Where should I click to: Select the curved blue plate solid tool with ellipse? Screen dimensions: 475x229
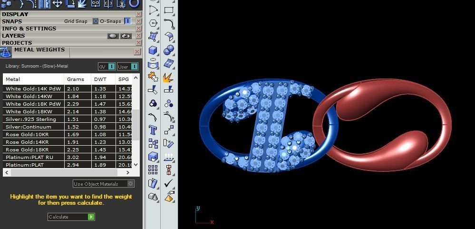[154, 63]
